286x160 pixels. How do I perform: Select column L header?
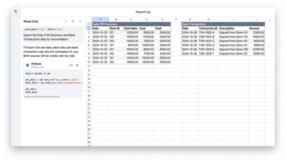click(x=270, y=19)
